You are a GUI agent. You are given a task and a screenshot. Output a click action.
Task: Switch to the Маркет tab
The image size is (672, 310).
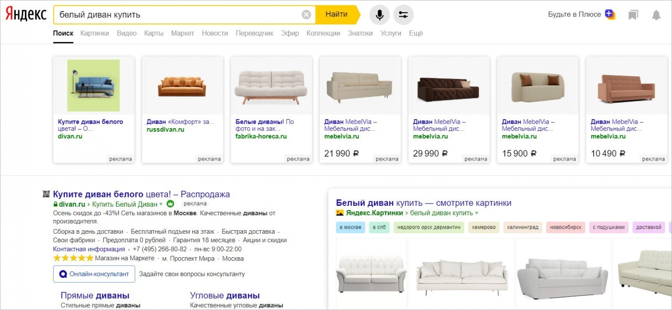click(x=182, y=33)
